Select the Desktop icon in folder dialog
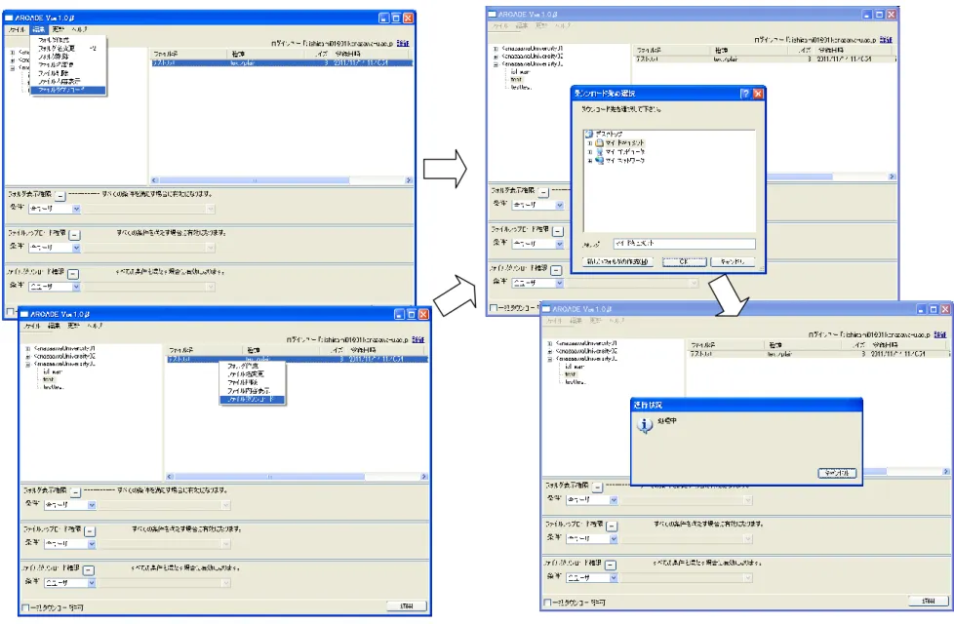 tap(588, 134)
